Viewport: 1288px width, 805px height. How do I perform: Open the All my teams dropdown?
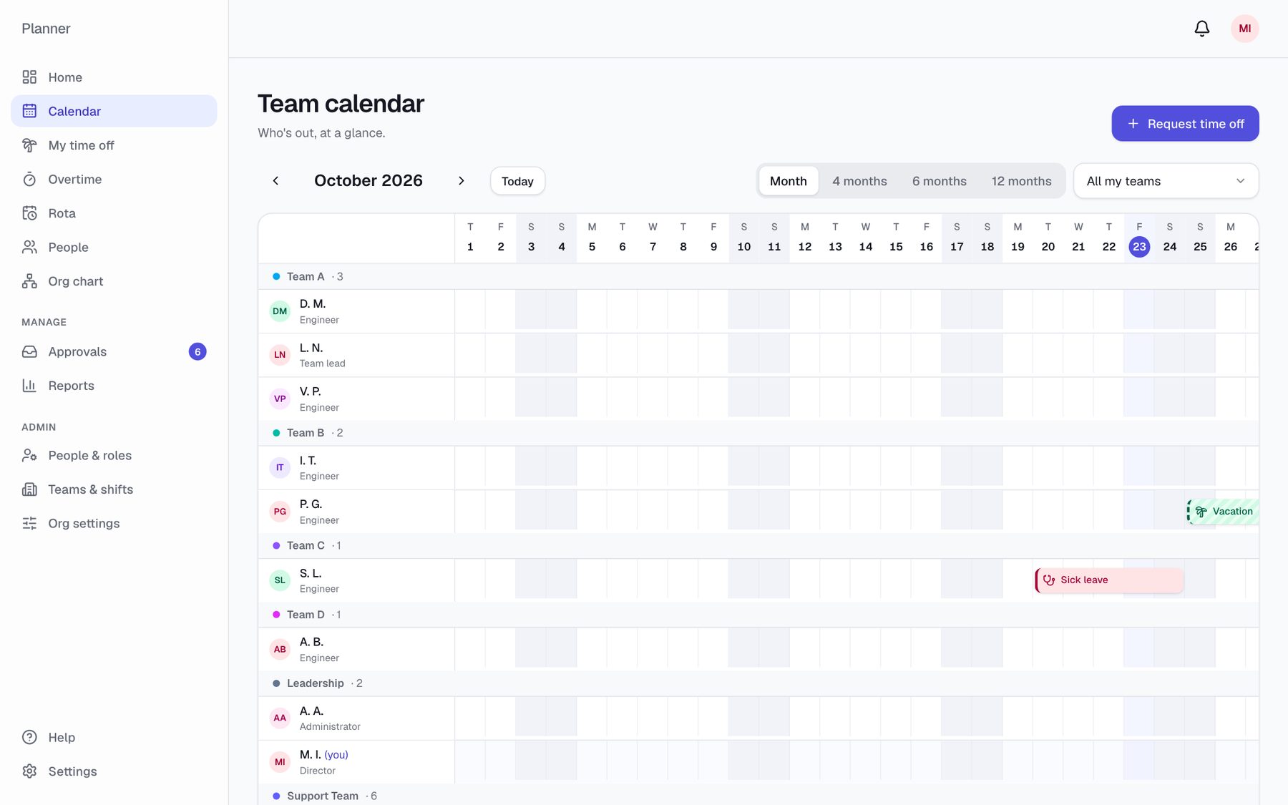(1166, 181)
